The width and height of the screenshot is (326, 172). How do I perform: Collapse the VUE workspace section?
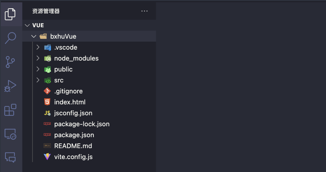click(27, 25)
